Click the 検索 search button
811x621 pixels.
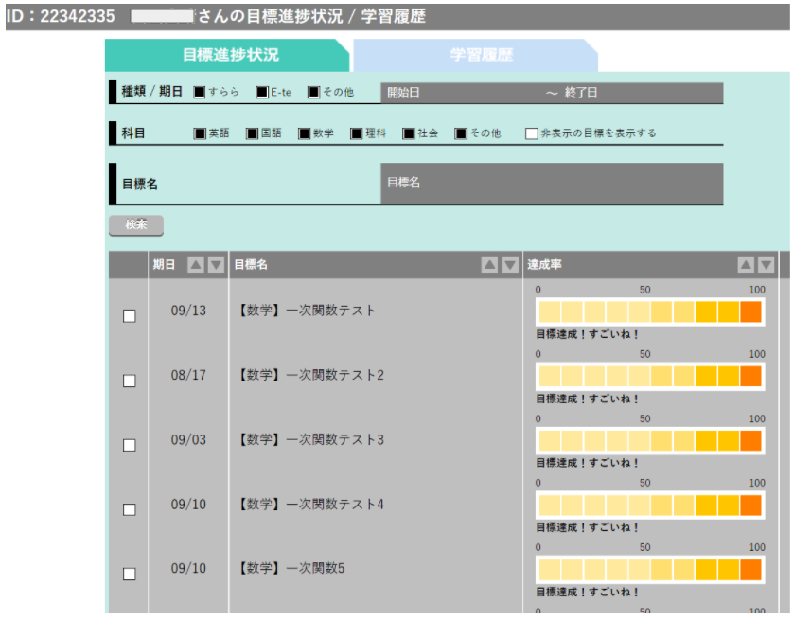pyautogui.click(x=136, y=225)
